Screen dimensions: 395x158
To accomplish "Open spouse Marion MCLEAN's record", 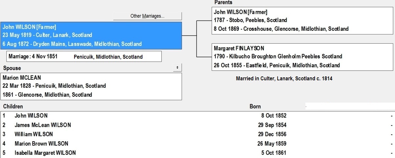I will pos(91,86).
